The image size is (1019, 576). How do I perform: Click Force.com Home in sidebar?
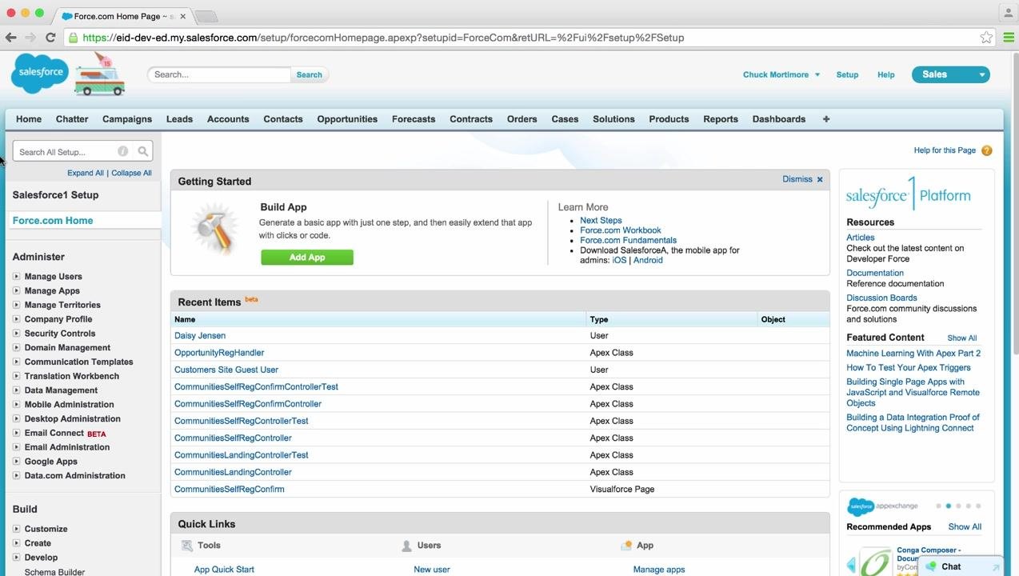click(x=53, y=220)
